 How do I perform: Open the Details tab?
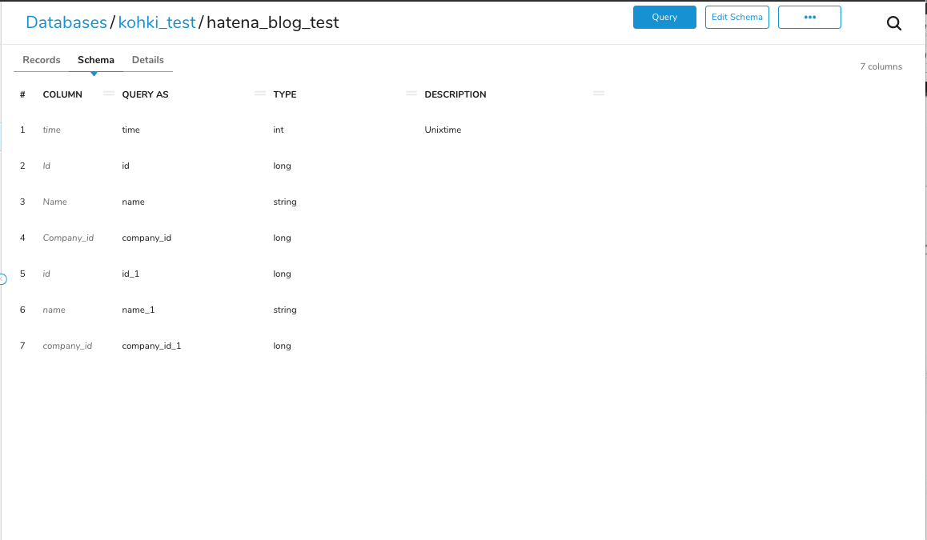pos(148,60)
